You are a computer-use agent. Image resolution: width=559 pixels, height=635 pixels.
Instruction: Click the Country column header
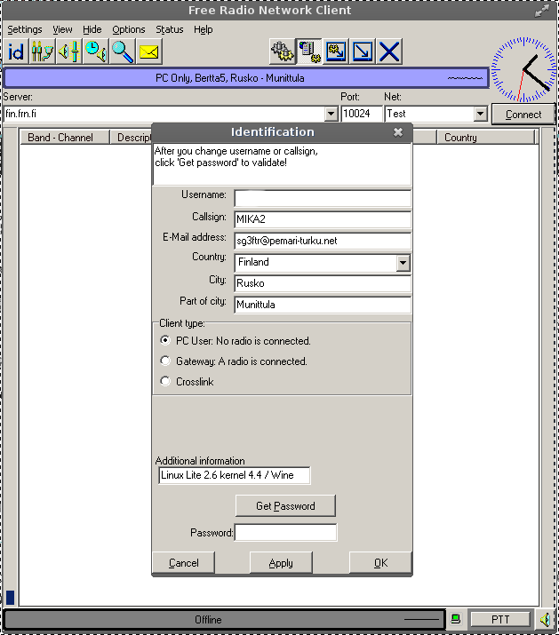(486, 138)
